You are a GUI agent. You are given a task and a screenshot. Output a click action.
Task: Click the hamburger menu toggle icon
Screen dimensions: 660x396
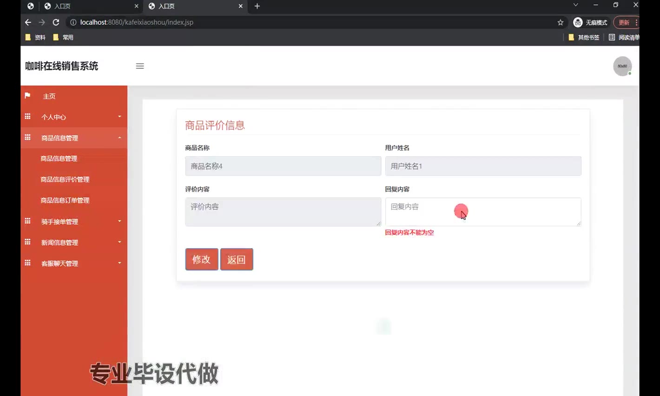point(140,66)
